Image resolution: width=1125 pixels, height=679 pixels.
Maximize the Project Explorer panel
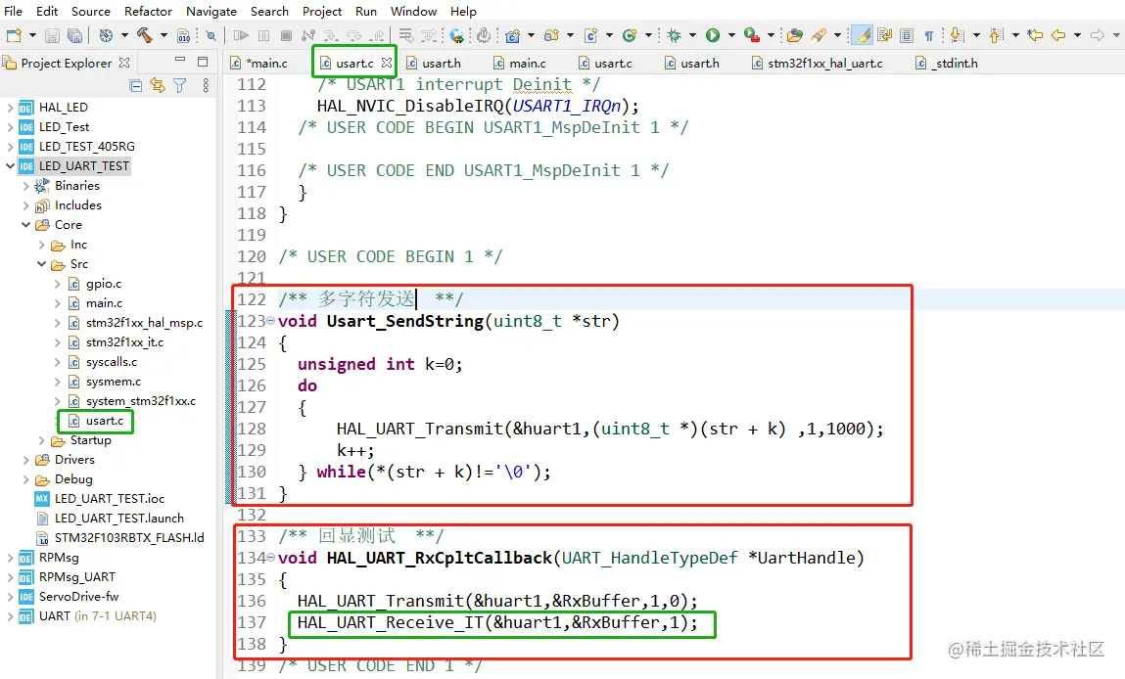tap(203, 62)
